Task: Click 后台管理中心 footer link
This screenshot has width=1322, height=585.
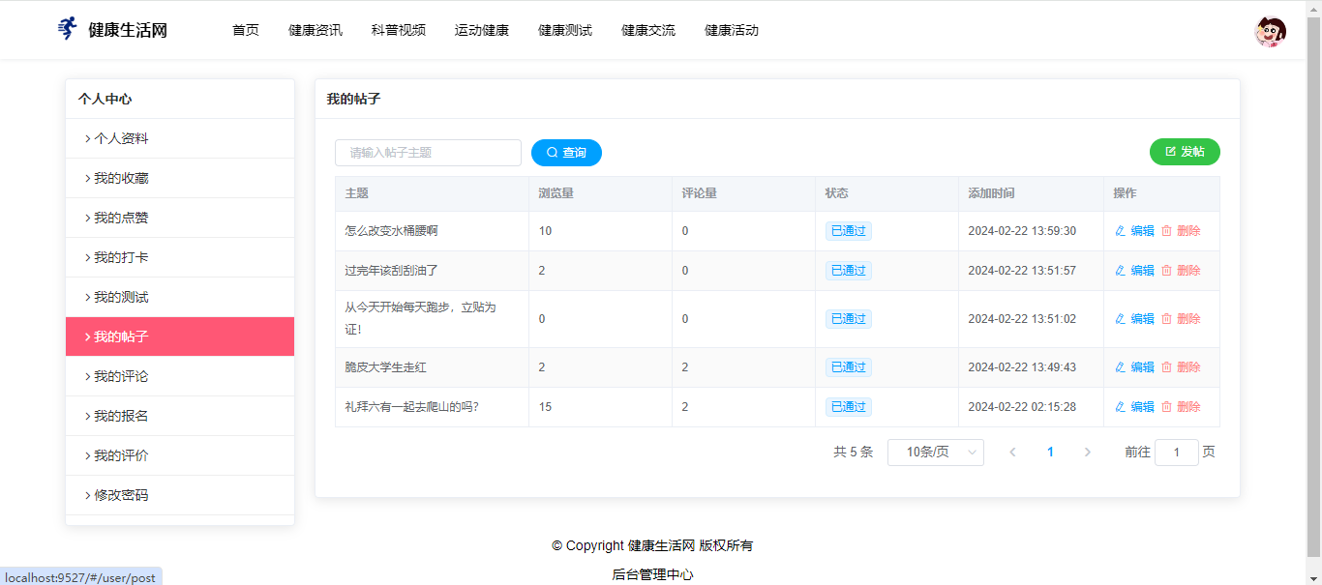Action: 652,574
